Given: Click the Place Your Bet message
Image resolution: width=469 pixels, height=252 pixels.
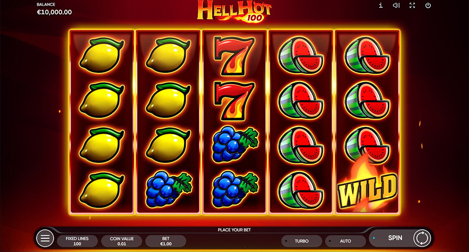Looking at the screenshot, I should point(234,230).
